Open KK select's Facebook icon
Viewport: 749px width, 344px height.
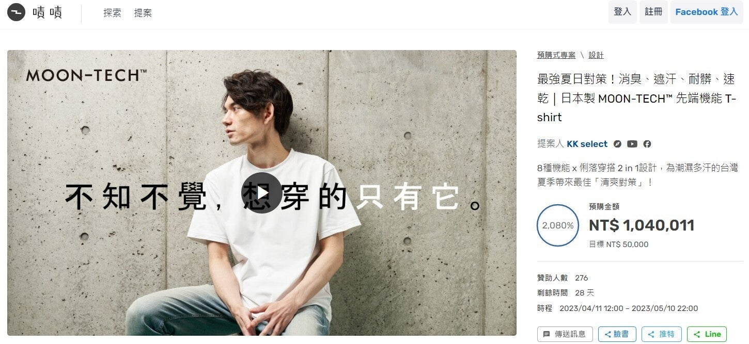pyautogui.click(x=647, y=144)
